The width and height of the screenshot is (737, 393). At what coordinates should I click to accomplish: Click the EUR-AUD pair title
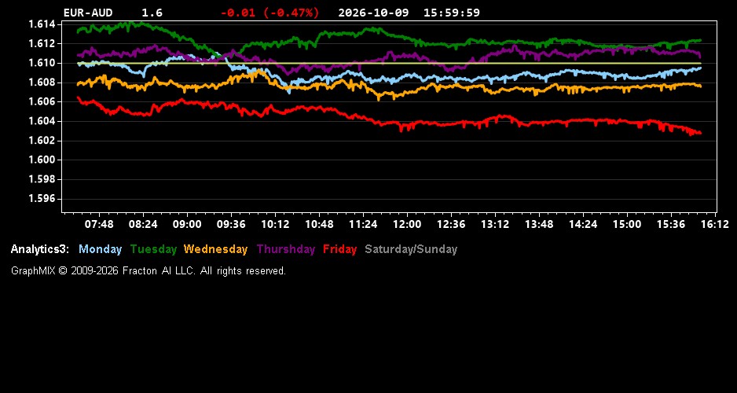click(88, 13)
